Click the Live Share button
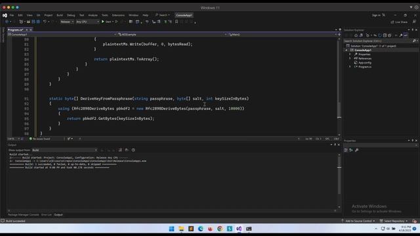This screenshot has width=420, height=236. 399,22
